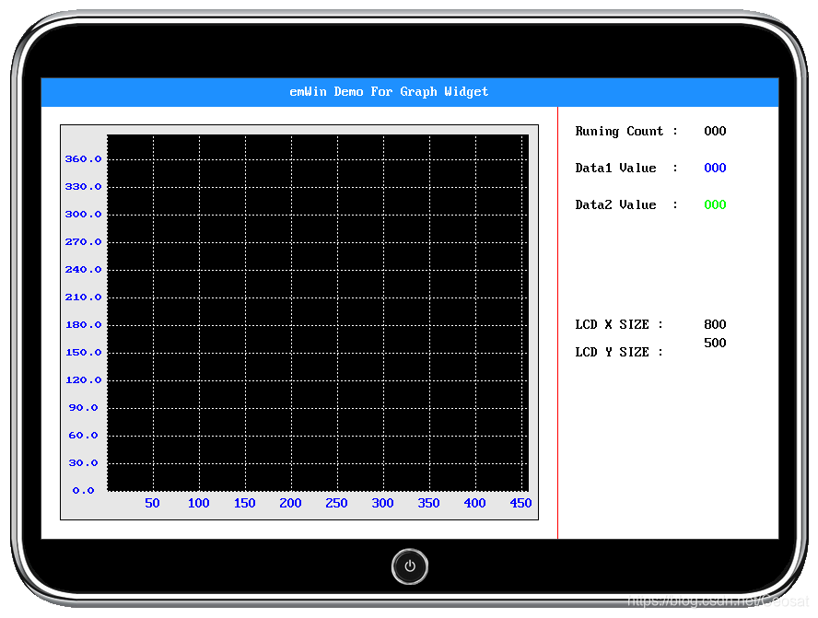
Task: Click the 360.0 Y-axis label
Action: pyautogui.click(x=83, y=158)
